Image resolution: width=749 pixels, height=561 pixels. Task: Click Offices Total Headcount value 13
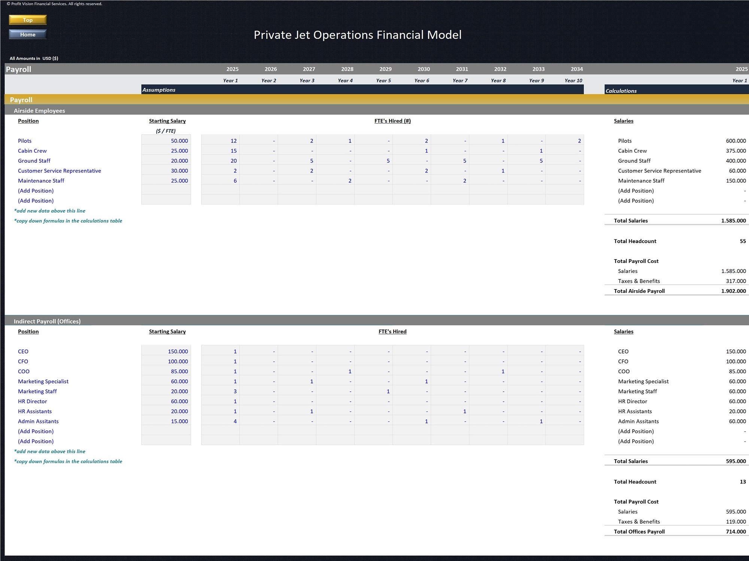[x=743, y=482]
